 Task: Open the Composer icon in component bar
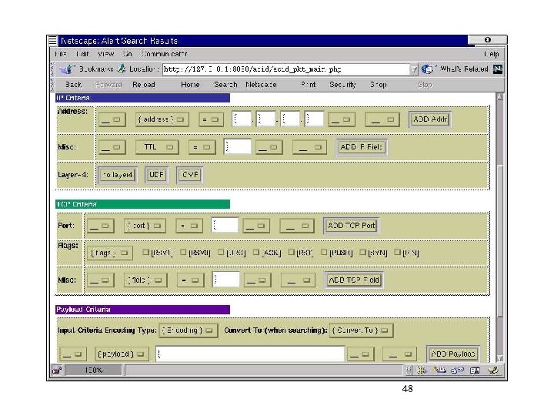point(493,371)
